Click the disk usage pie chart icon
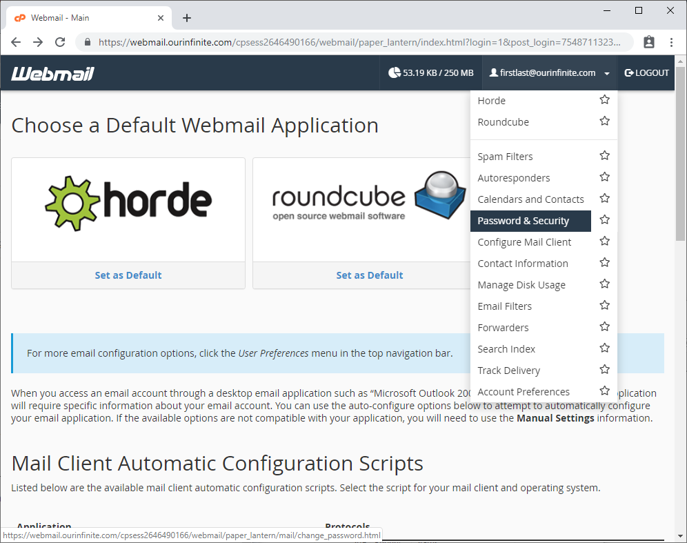Viewport: 687px width, 543px height. click(x=395, y=72)
